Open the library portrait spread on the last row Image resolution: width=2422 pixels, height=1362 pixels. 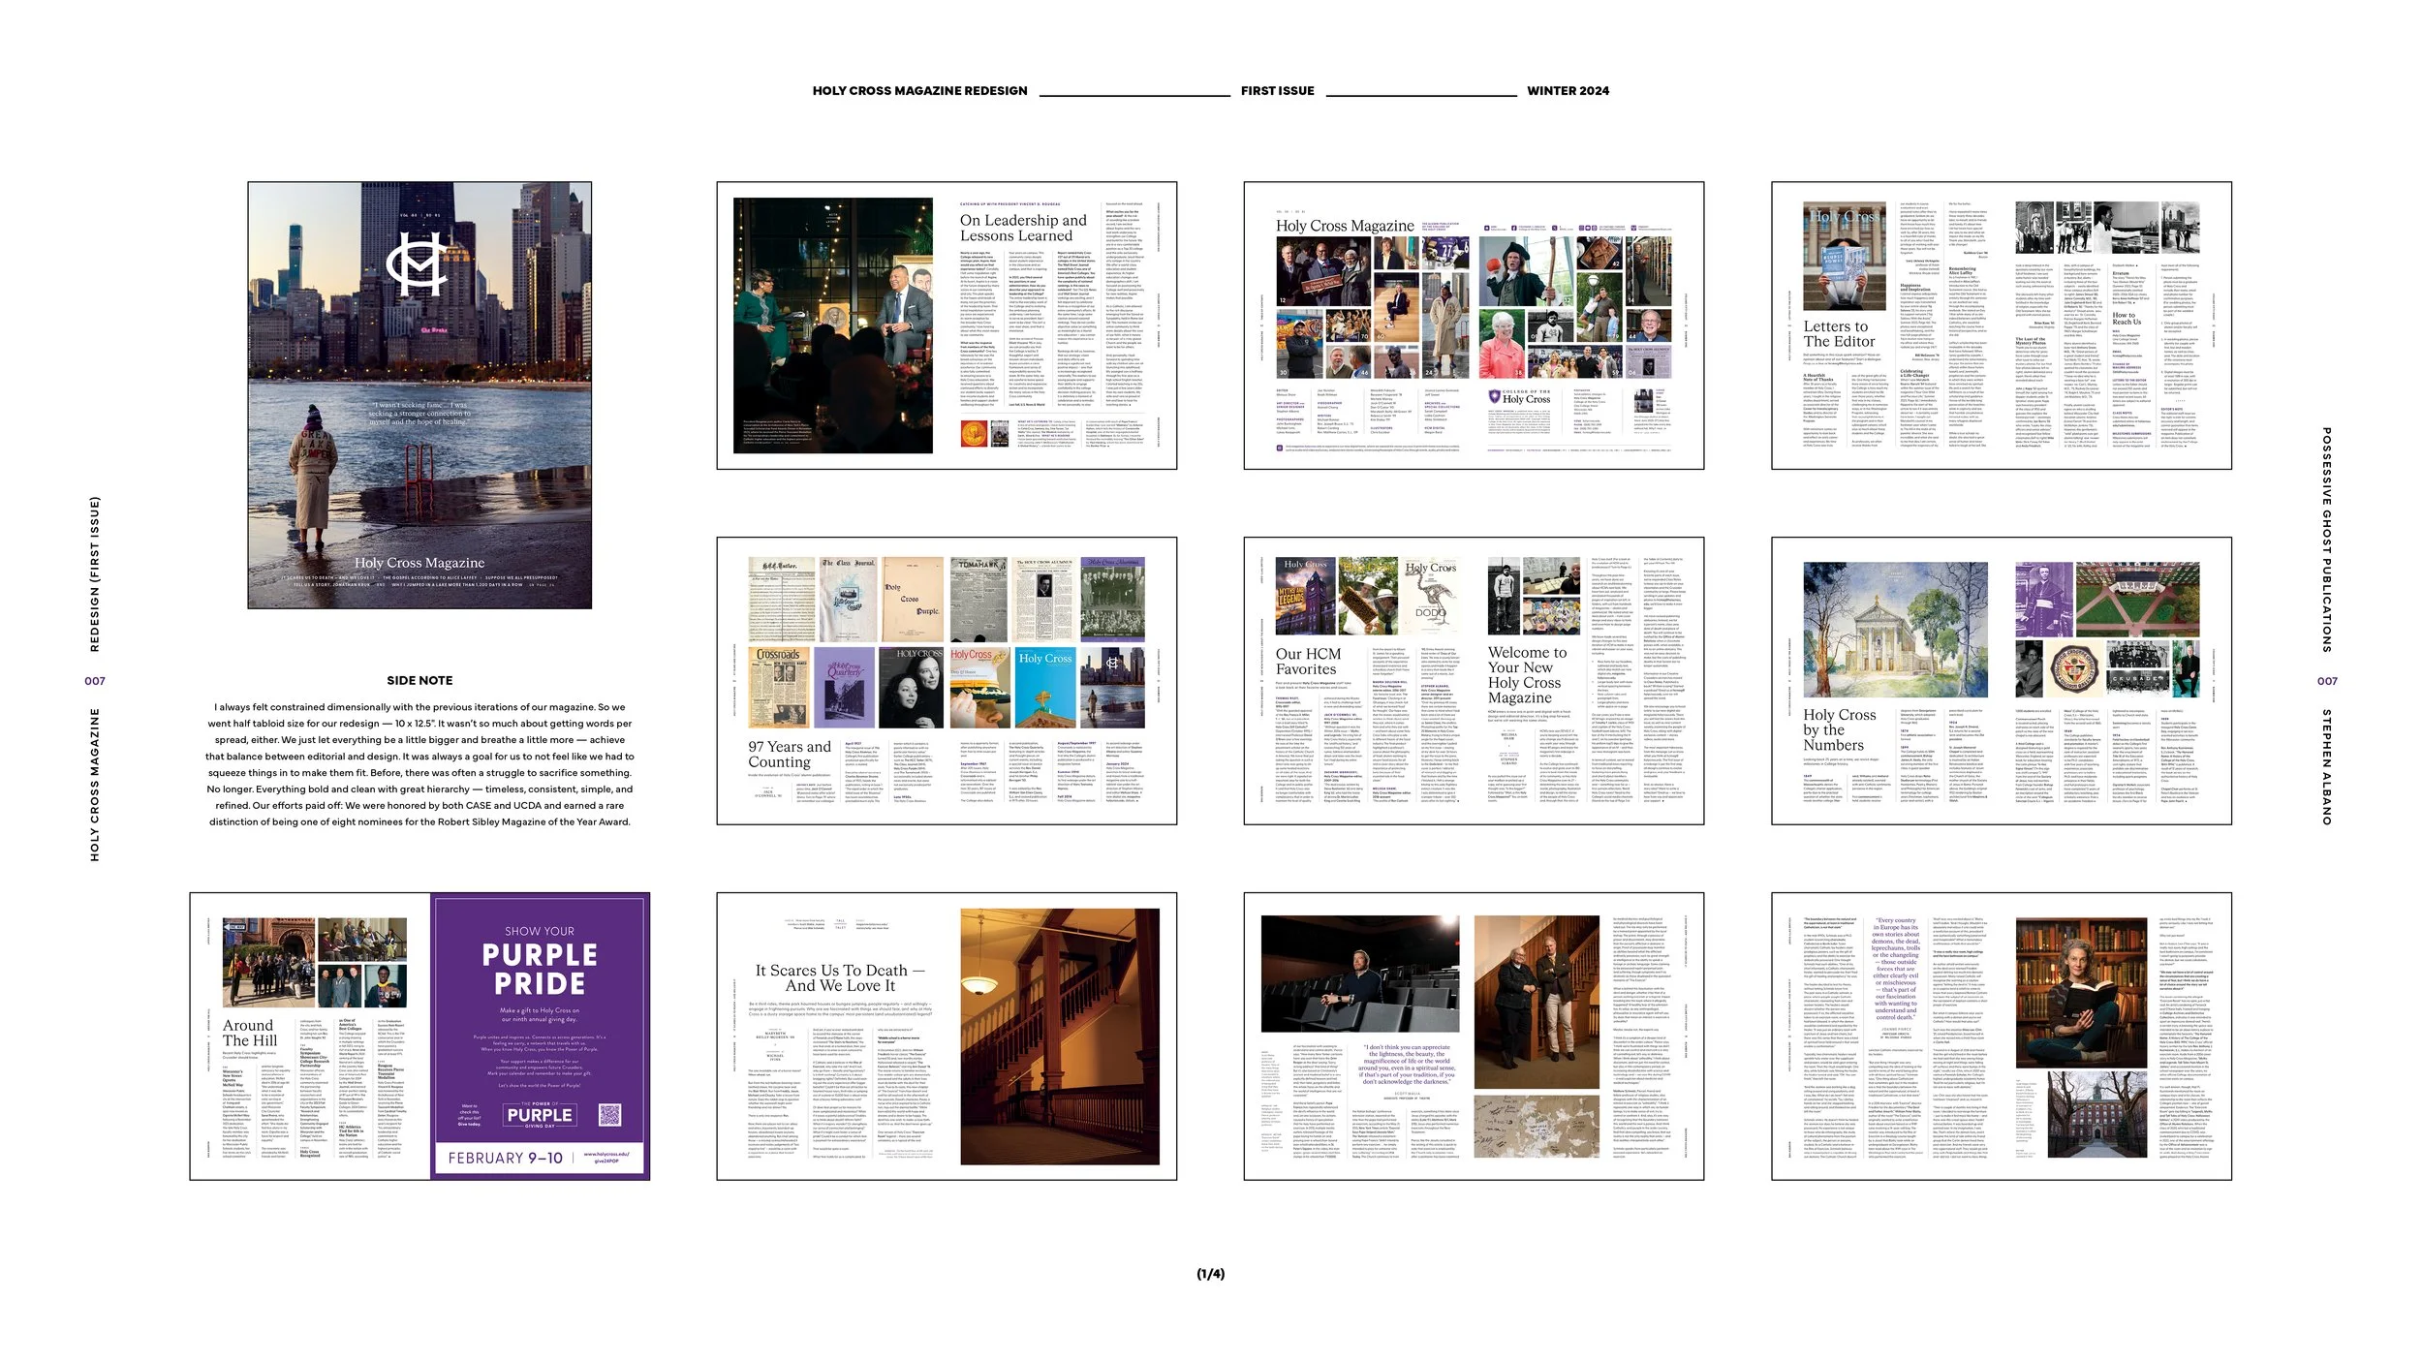2002,1037
